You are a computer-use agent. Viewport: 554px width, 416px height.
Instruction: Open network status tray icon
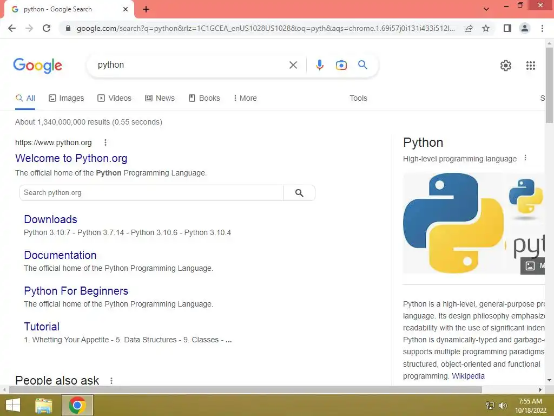[490, 406]
